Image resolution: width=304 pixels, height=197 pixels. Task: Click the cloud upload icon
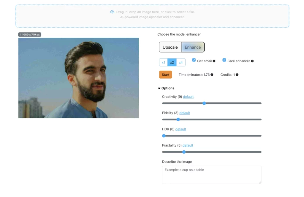(112, 12)
